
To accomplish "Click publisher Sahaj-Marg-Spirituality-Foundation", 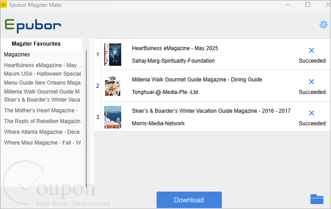I will pyautogui.click(x=173, y=61).
